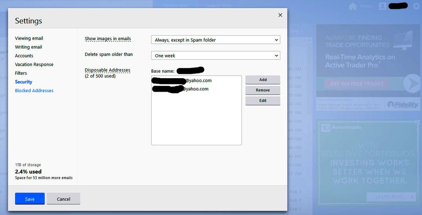Image resolution: width=422 pixels, height=215 pixels.
Task: Add a new disposable address
Action: [x=263, y=80]
